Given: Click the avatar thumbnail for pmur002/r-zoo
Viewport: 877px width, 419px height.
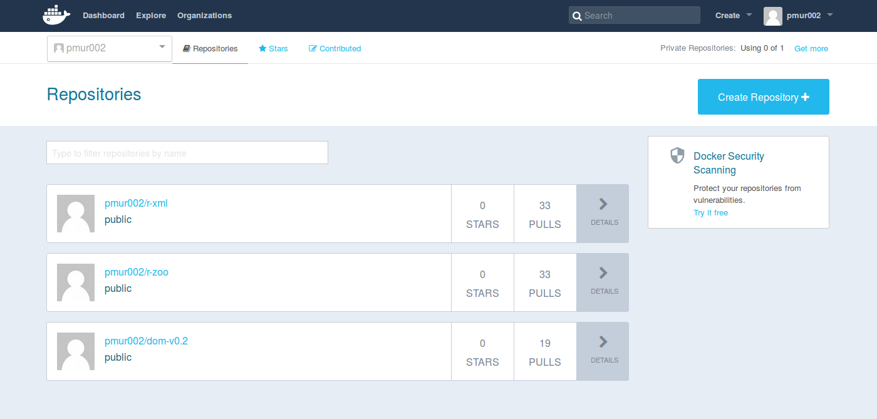Looking at the screenshot, I should tap(76, 282).
